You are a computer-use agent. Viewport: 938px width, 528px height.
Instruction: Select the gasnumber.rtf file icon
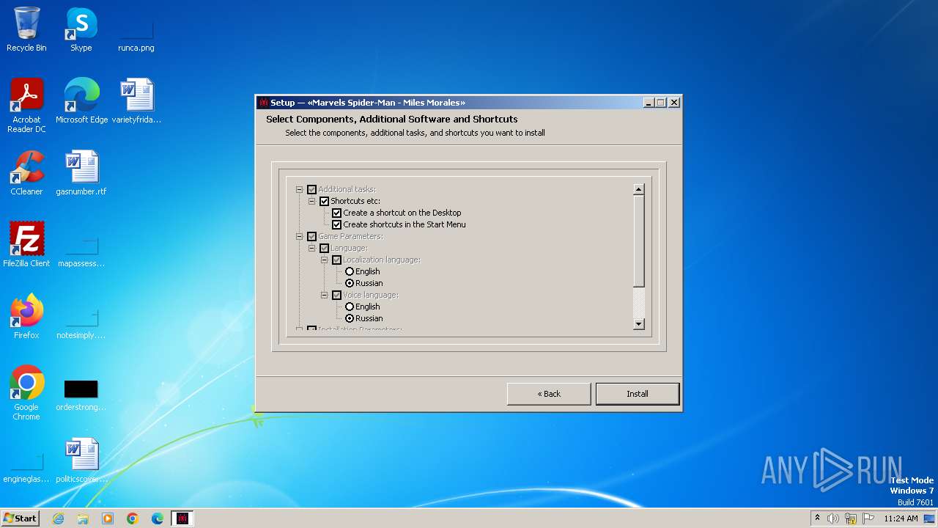(x=81, y=173)
